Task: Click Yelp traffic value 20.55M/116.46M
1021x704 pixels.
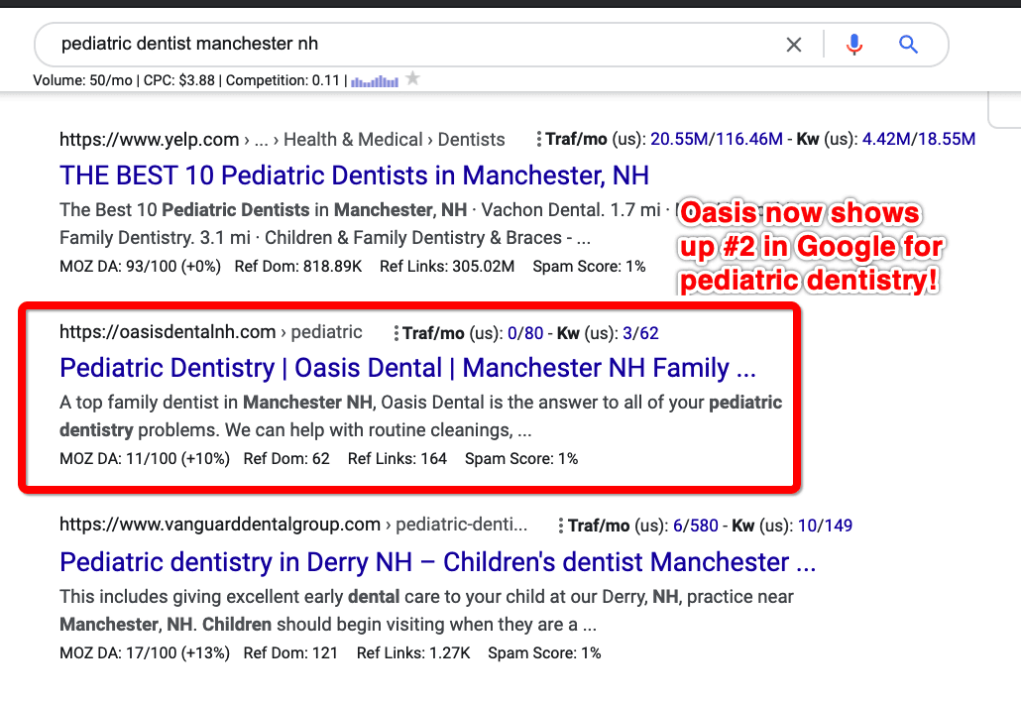Action: pyautogui.click(x=717, y=140)
